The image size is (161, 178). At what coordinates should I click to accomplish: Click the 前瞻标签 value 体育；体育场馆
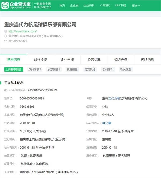coord(31,156)
